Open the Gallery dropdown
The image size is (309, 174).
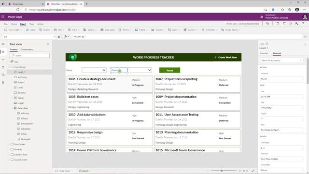pos(90,30)
